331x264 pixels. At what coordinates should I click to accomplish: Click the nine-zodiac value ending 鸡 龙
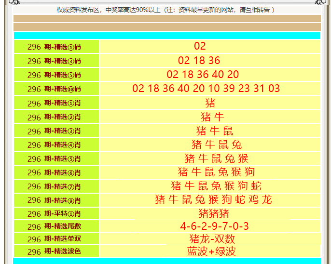point(213,199)
